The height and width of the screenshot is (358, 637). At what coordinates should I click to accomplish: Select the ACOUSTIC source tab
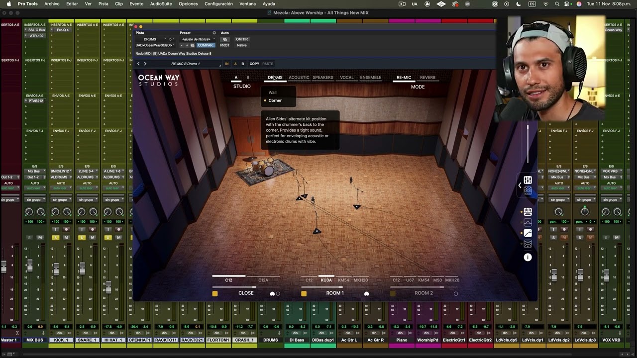[x=299, y=78]
